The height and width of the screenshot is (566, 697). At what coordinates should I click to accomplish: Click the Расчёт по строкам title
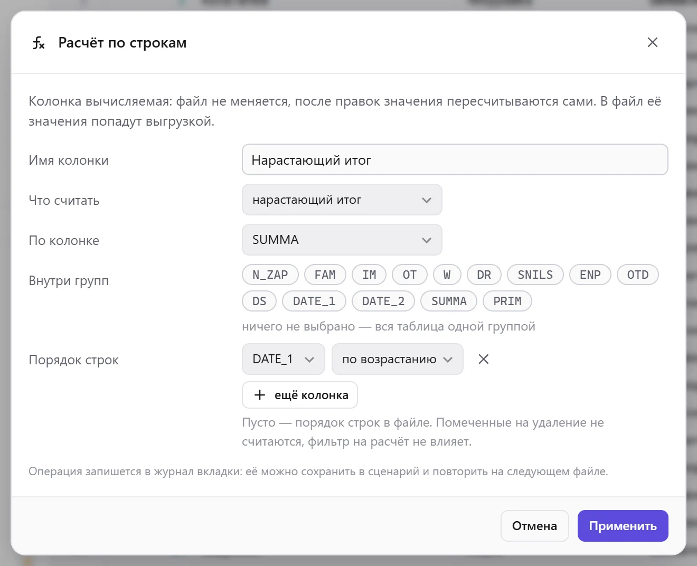(x=123, y=43)
